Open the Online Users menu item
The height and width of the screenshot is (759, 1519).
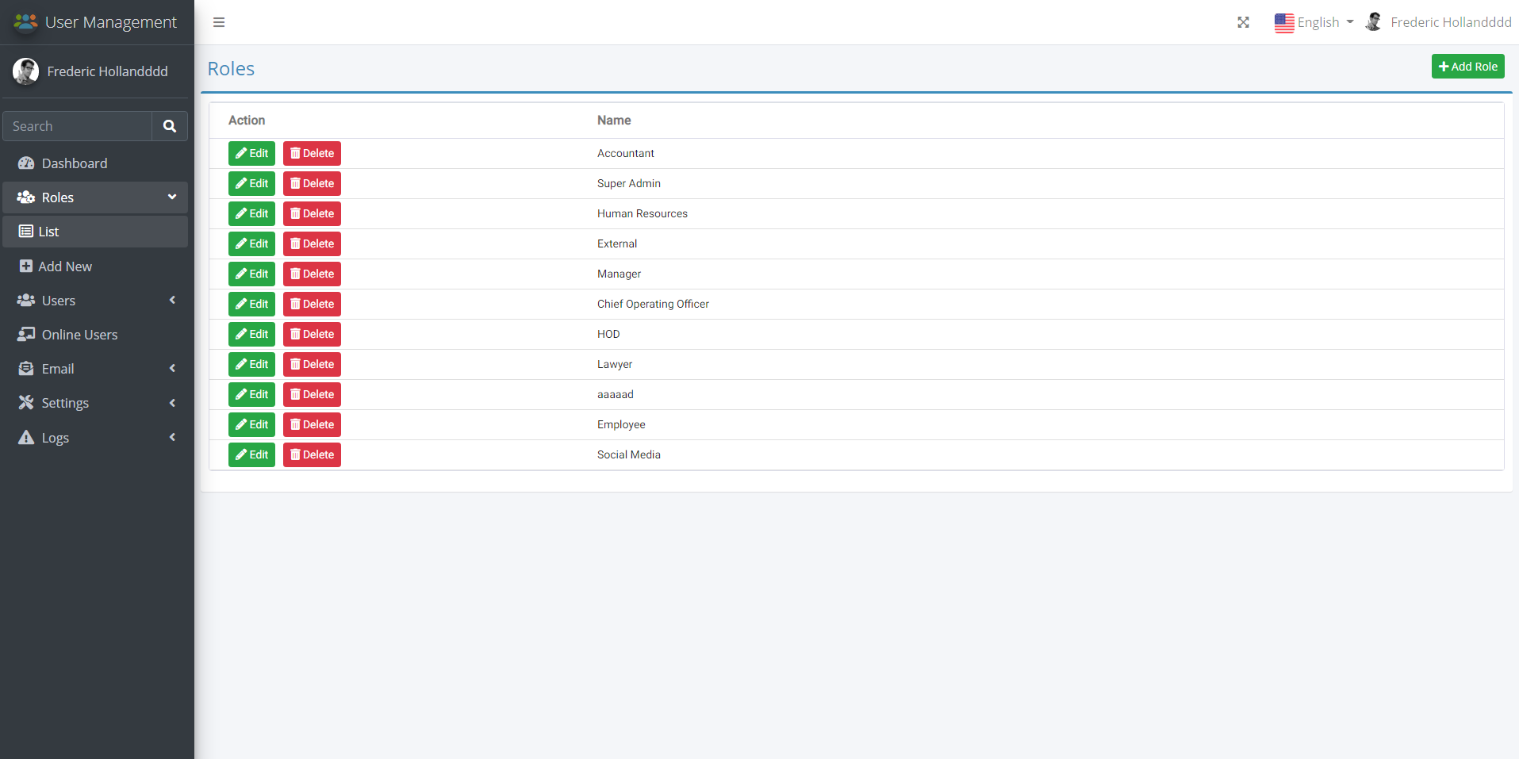[95, 335]
